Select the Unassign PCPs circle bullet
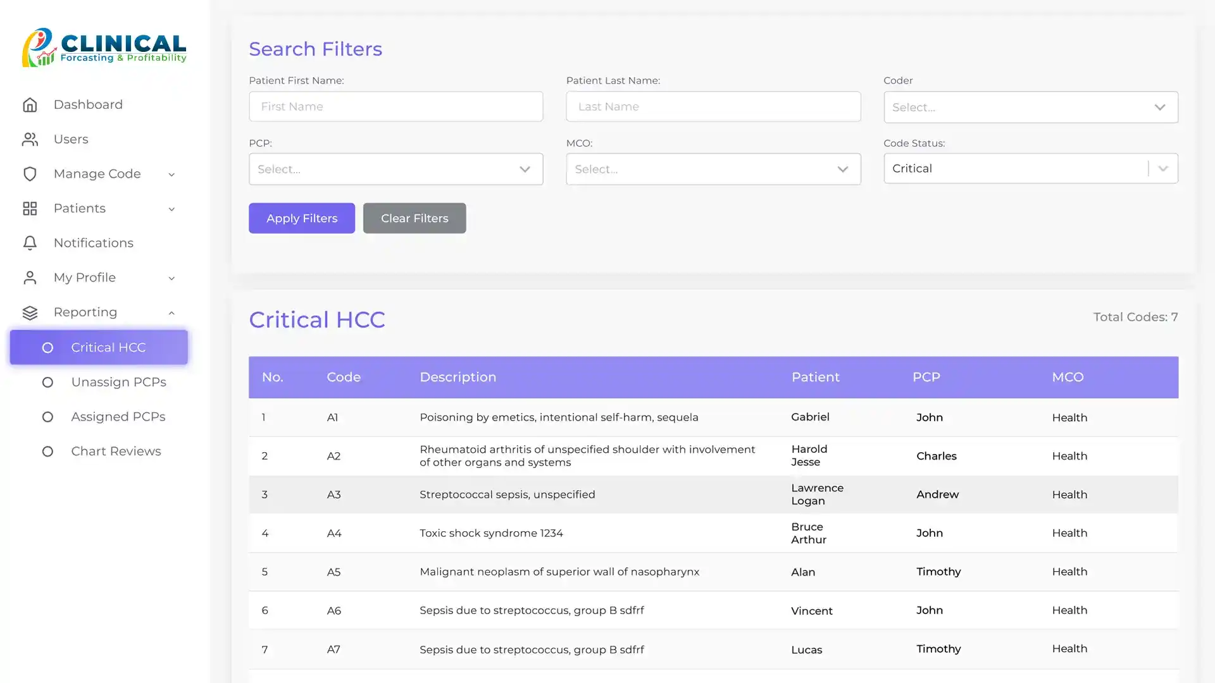 pos(47,383)
